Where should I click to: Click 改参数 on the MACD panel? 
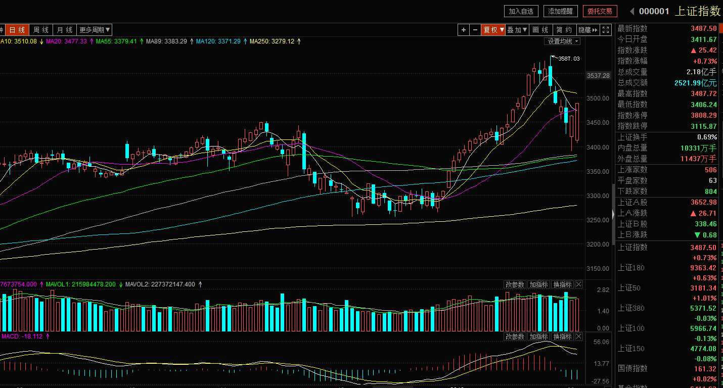coord(515,336)
